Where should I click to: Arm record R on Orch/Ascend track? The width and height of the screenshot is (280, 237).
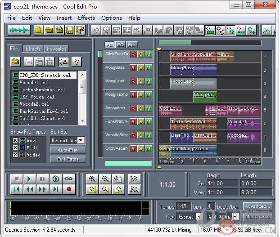click(133, 149)
